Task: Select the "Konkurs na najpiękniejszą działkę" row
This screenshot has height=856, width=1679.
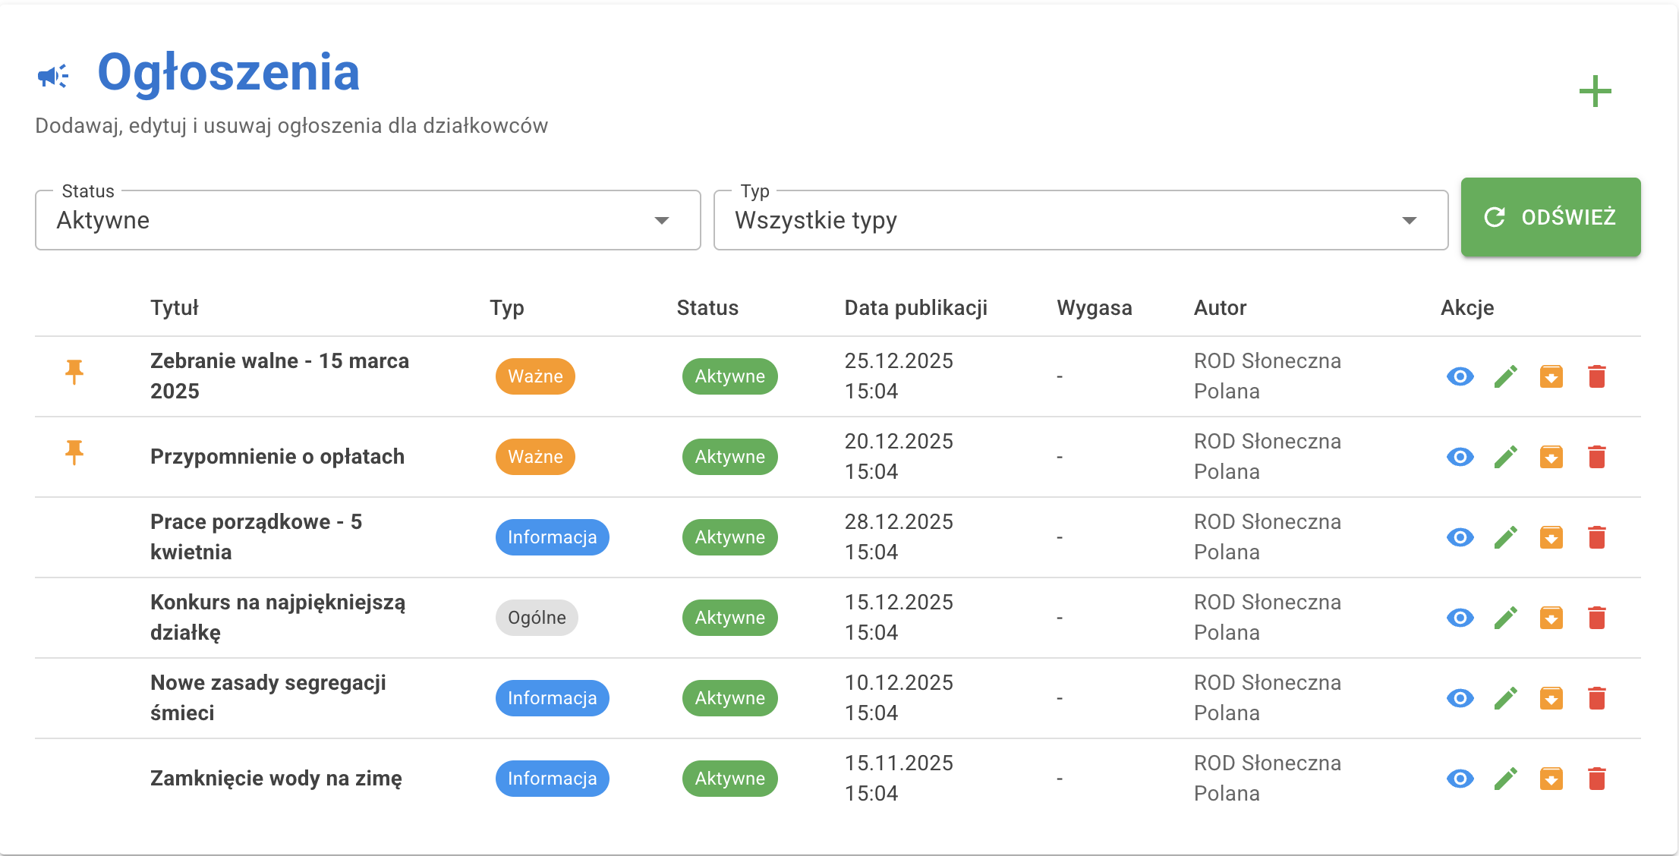Action: [x=279, y=618]
